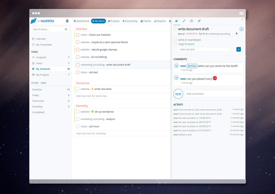The width and height of the screenshot is (275, 194).
Task: Check the 'copy to word' sub-task
Action: [x=175, y=44]
